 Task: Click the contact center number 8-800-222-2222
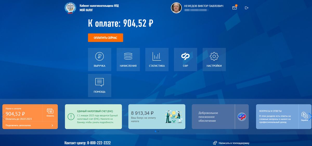(98, 143)
